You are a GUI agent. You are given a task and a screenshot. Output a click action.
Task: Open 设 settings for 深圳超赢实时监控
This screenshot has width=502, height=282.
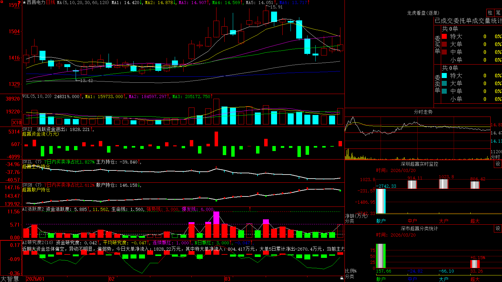[498, 164]
